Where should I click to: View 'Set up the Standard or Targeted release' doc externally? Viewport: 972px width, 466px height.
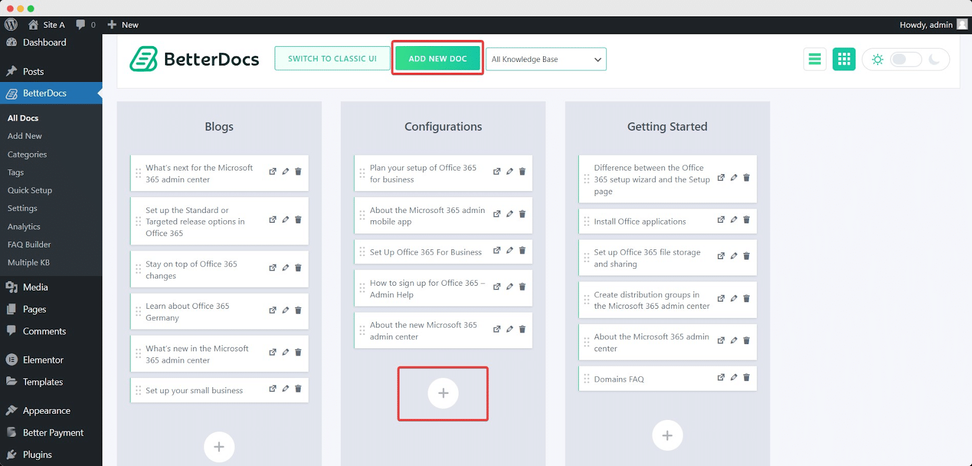click(x=273, y=220)
